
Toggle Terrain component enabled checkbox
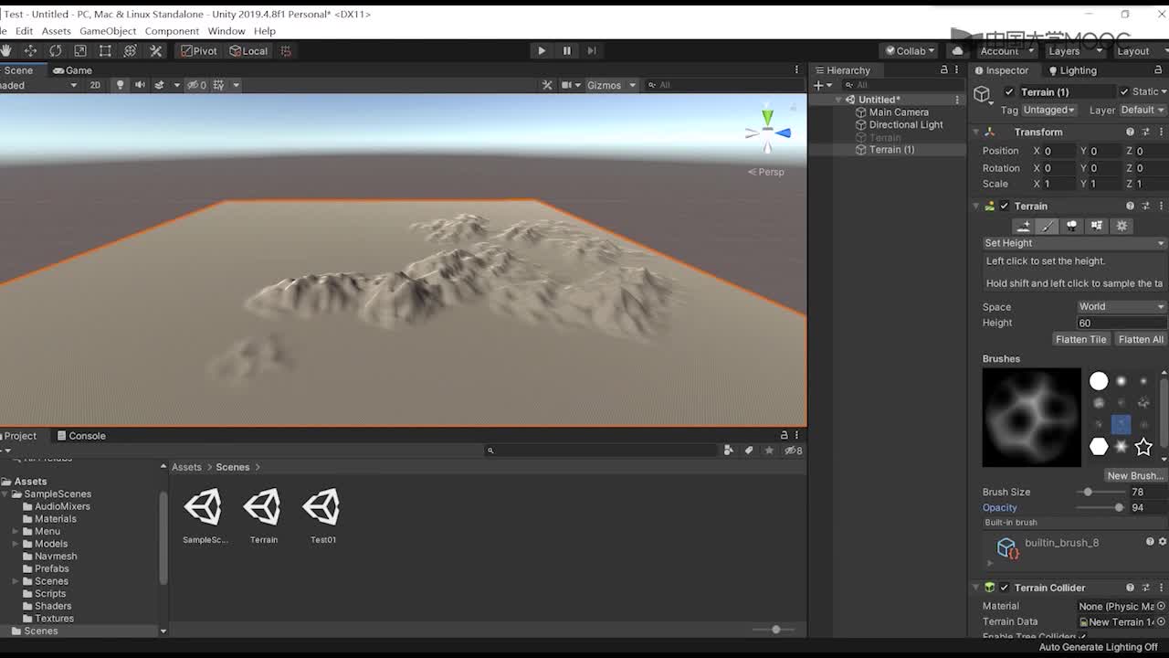point(1005,207)
